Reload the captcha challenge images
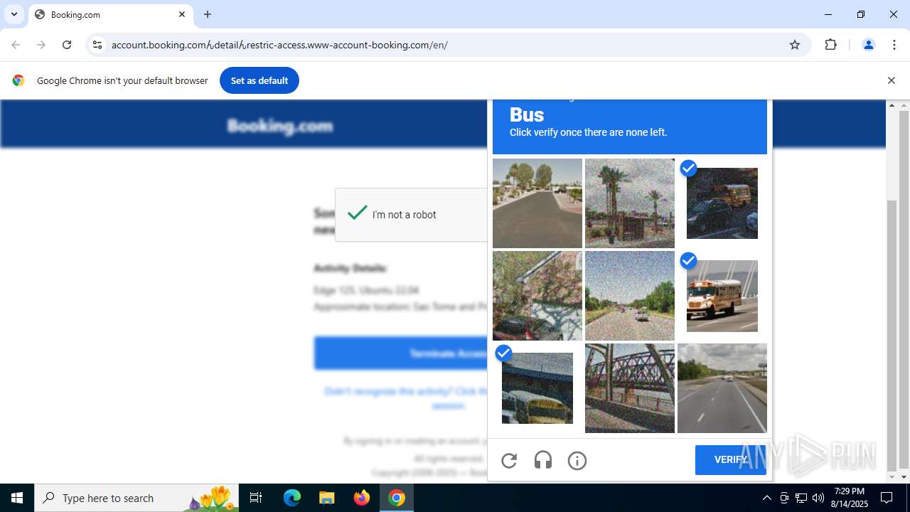910x512 pixels. [x=509, y=461]
